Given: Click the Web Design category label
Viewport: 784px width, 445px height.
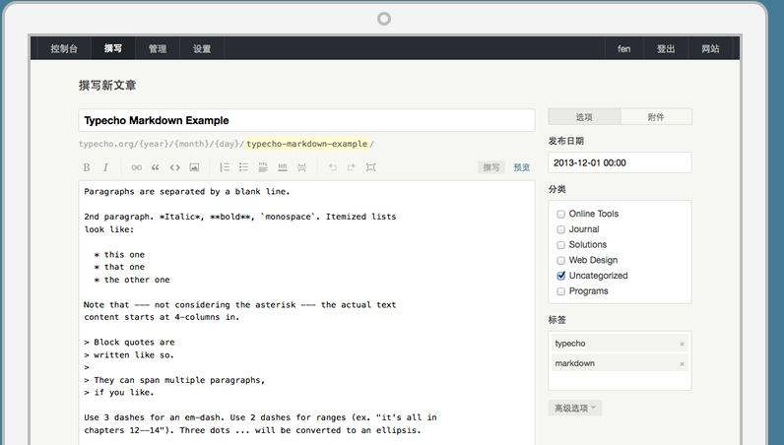Looking at the screenshot, I should (593, 260).
